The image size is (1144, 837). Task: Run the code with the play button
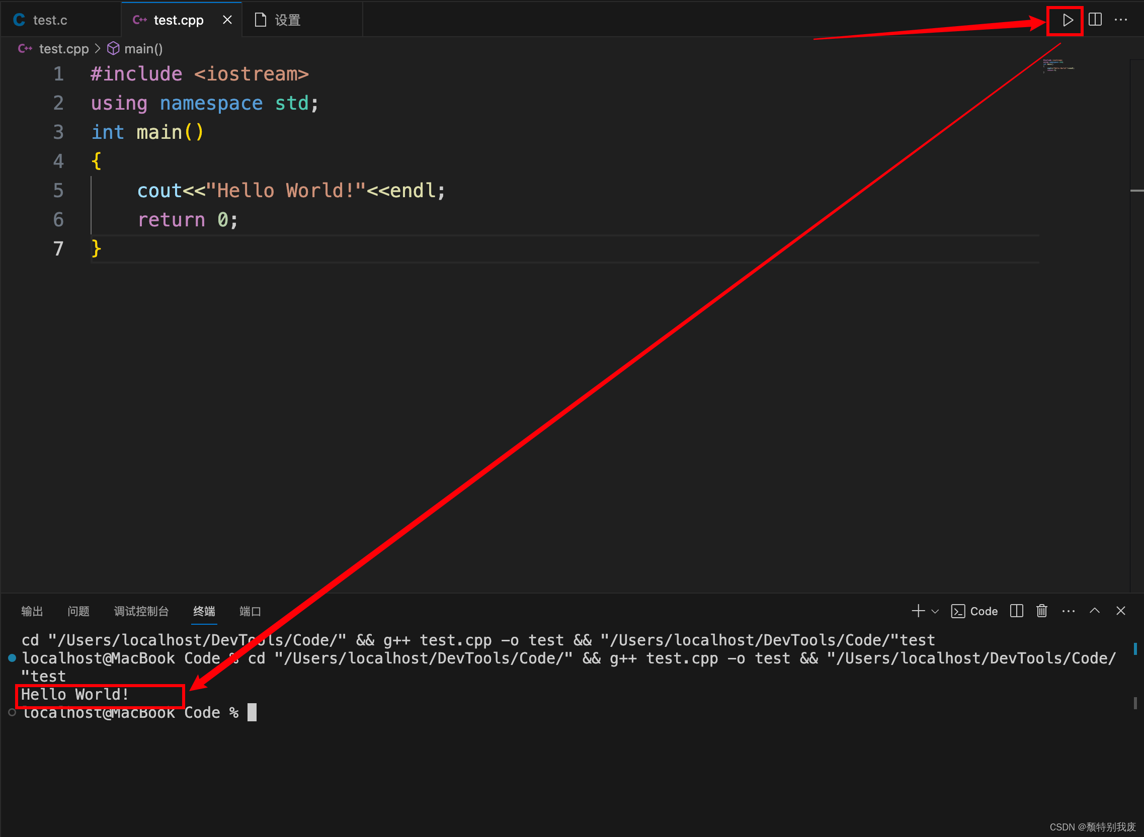(x=1068, y=20)
